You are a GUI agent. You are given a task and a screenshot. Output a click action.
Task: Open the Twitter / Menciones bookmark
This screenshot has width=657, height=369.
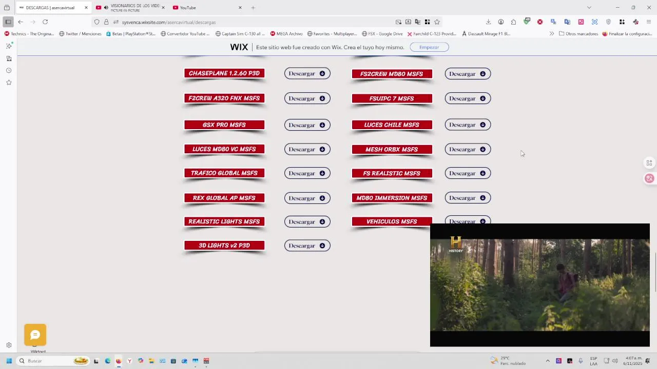pyautogui.click(x=80, y=34)
